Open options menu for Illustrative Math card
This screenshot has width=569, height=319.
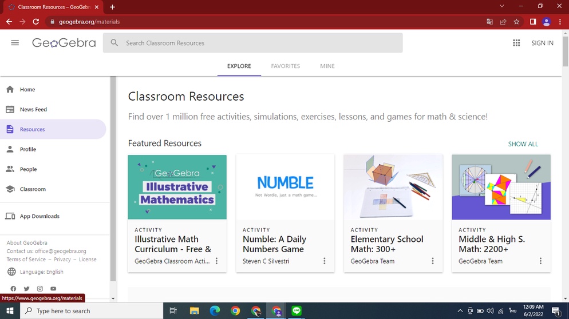[x=216, y=261]
